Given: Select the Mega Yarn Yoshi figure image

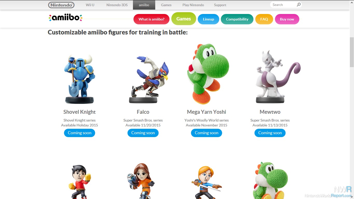Looking at the screenshot, I should 208,74.
